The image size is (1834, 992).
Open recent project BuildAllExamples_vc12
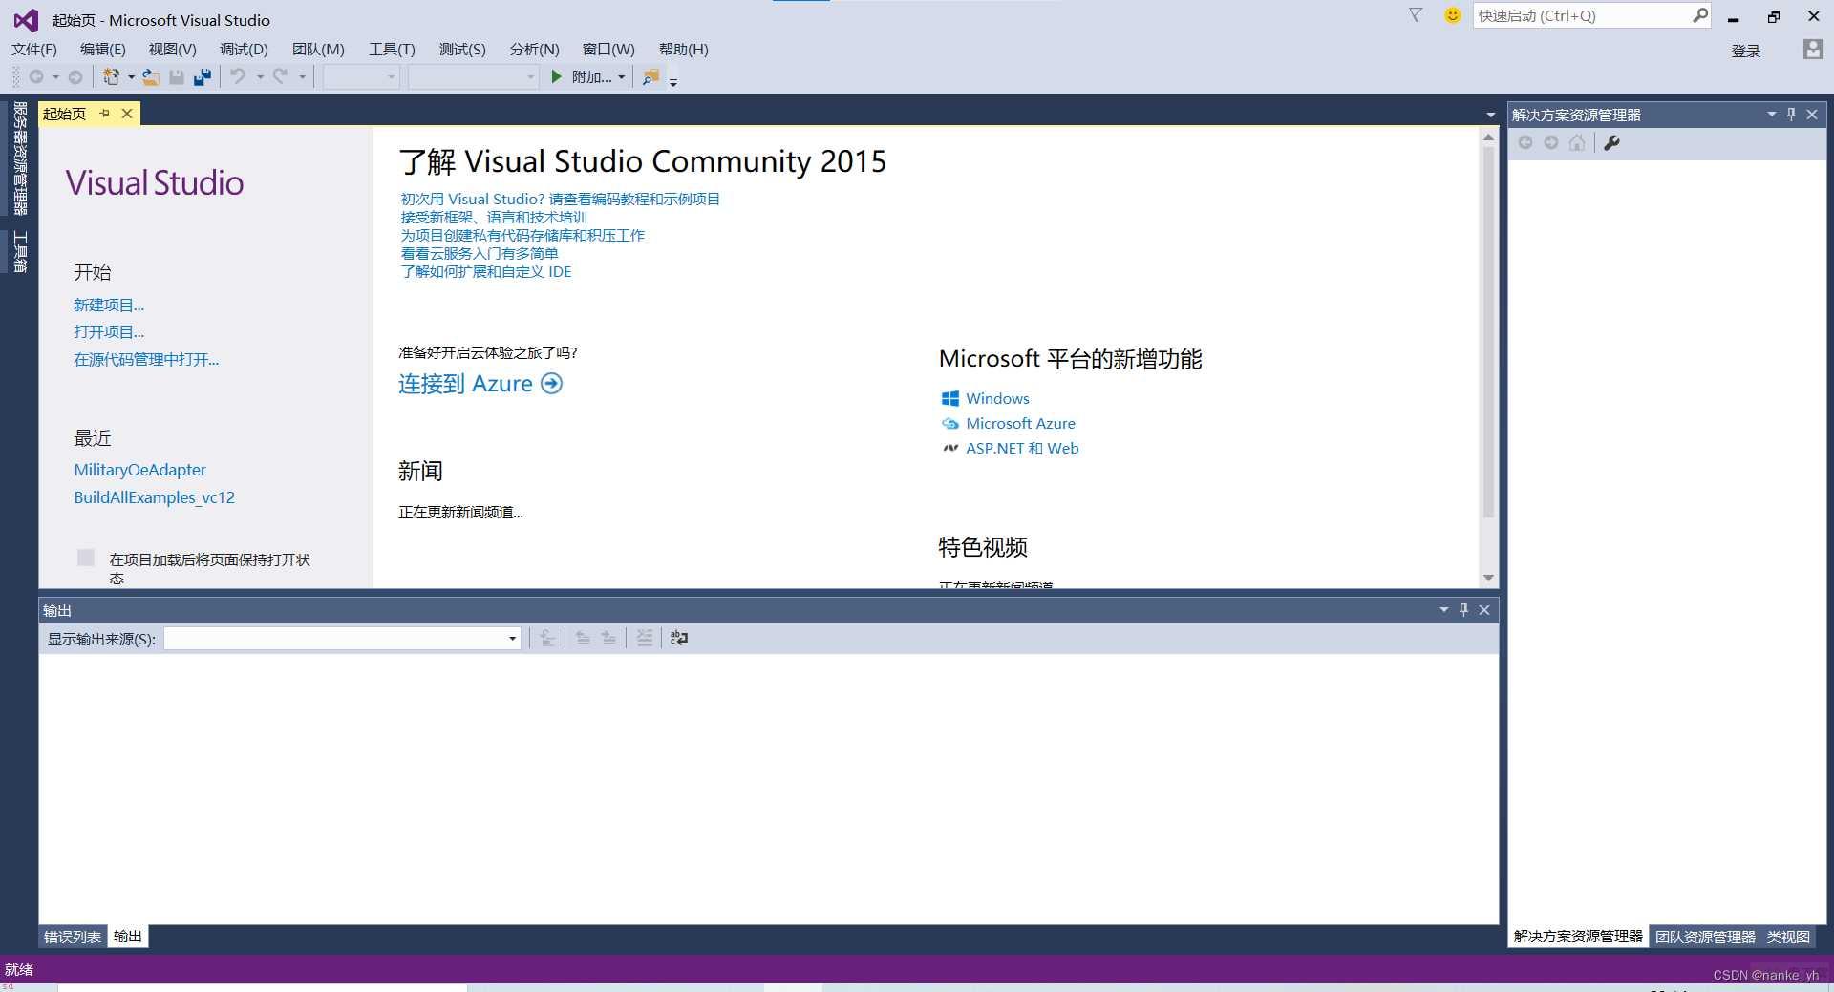[x=154, y=497]
